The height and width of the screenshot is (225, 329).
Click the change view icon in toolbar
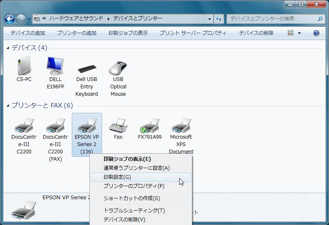click(291, 33)
